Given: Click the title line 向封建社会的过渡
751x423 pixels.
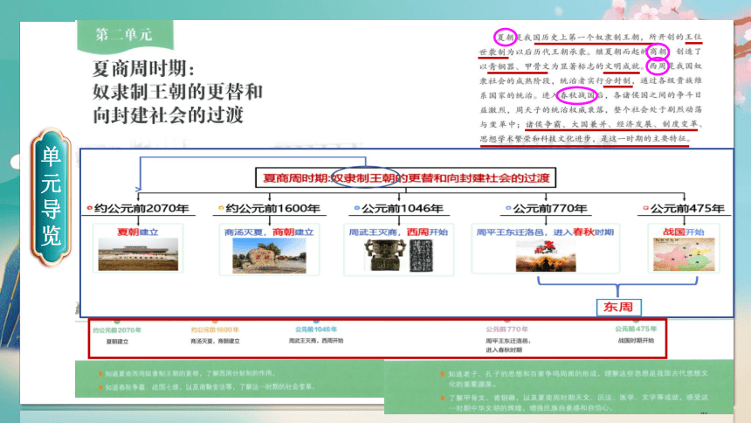Looking at the screenshot, I should pyautogui.click(x=169, y=114).
